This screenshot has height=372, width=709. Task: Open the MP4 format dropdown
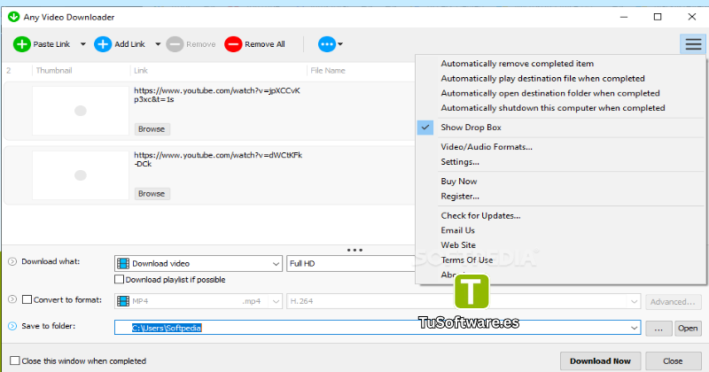pos(199,301)
